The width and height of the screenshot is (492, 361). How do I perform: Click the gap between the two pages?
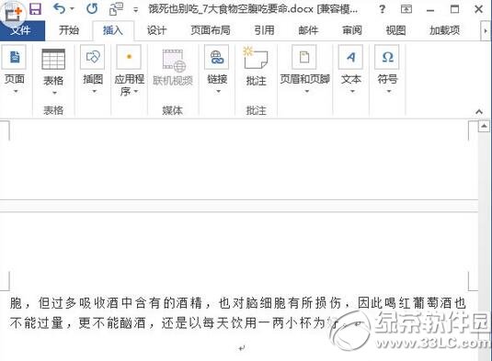click(x=238, y=206)
